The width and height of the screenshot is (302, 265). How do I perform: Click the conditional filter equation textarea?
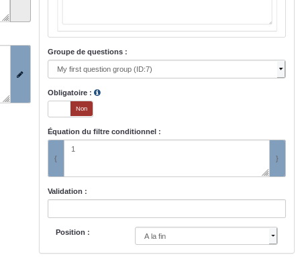coord(166,158)
